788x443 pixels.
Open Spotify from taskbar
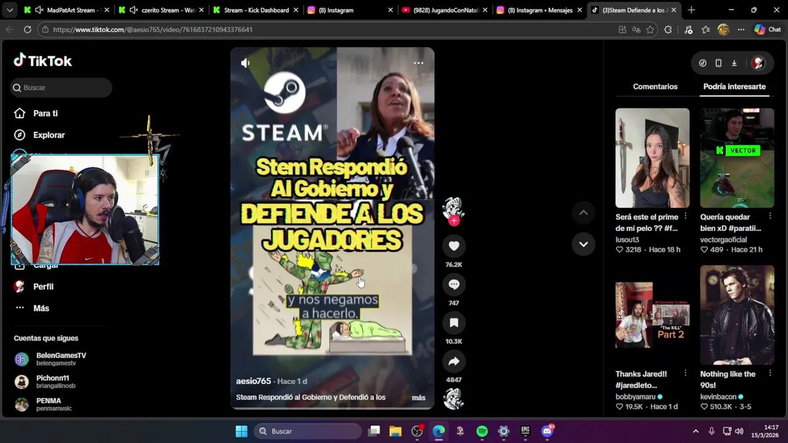tap(482, 431)
